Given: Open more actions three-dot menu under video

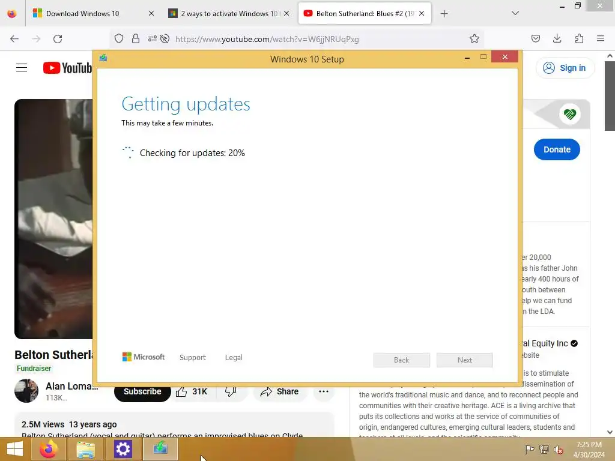Looking at the screenshot, I should click(x=324, y=391).
